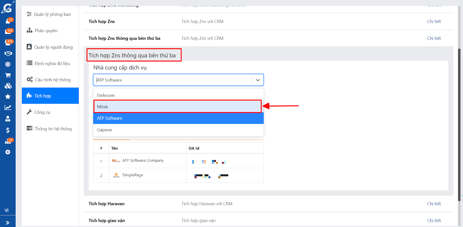This screenshot has height=227, width=463.
Task: Open Quản lý phòng ban menu
Action: pyautogui.click(x=50, y=14)
